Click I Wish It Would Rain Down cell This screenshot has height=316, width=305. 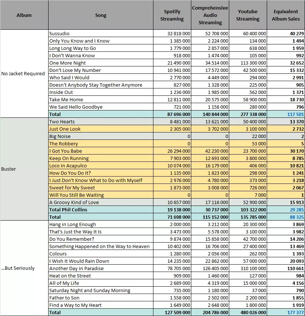click(x=101, y=261)
